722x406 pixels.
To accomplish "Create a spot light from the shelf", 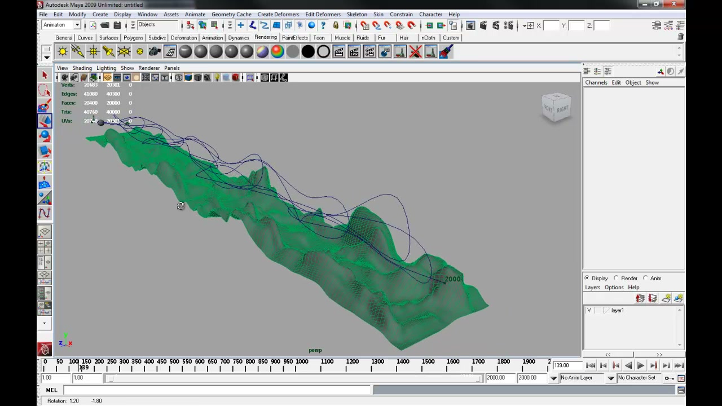I will pos(108,52).
